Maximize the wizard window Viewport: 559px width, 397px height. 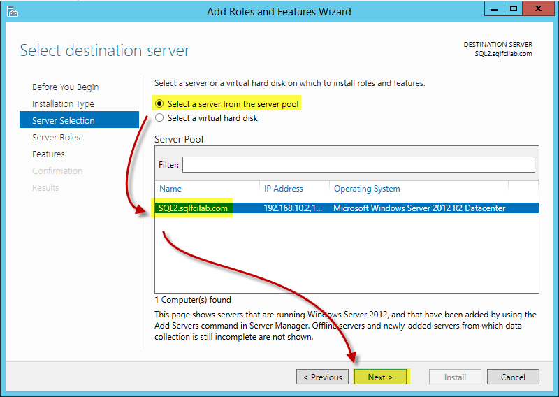click(513, 9)
